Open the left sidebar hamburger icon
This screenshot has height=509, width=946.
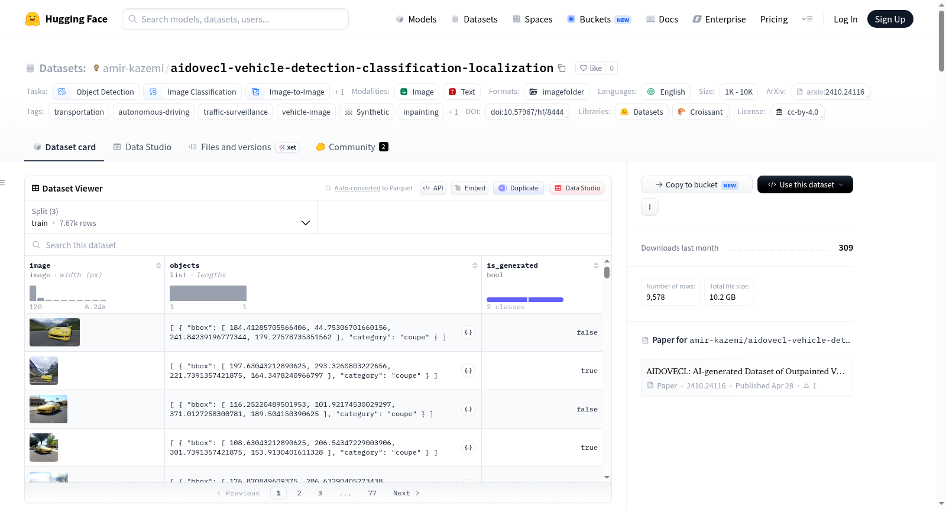[3, 183]
